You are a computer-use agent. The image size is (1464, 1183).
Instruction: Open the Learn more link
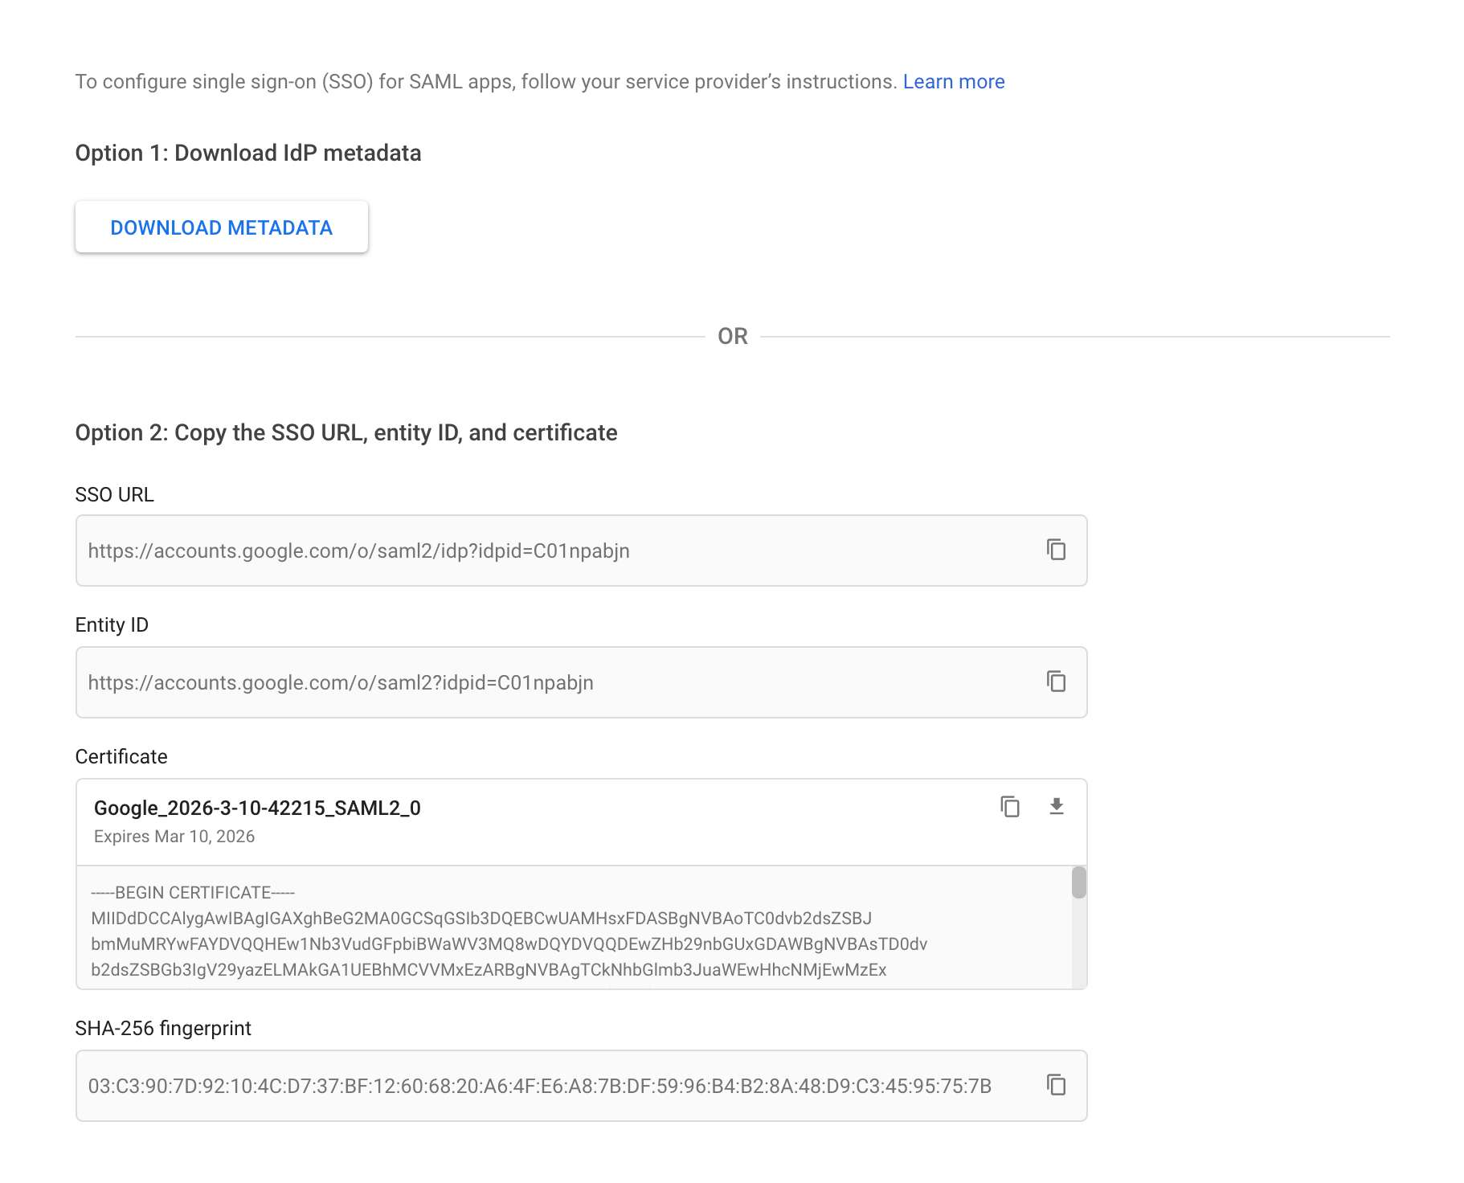(954, 82)
